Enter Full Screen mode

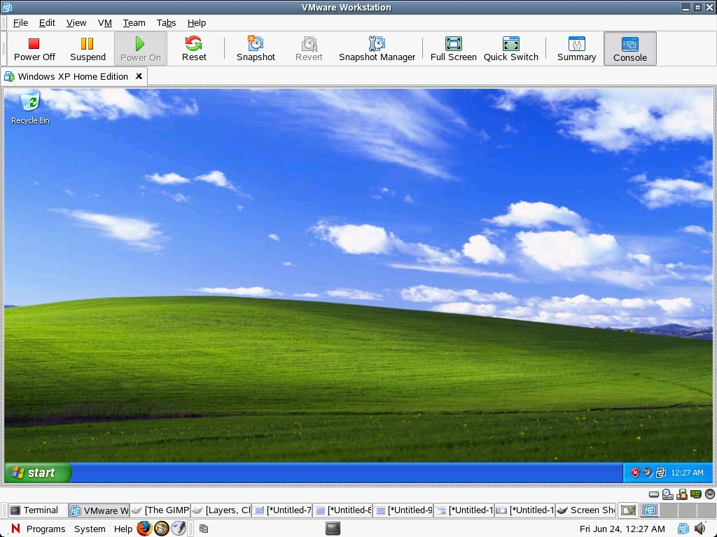point(453,48)
